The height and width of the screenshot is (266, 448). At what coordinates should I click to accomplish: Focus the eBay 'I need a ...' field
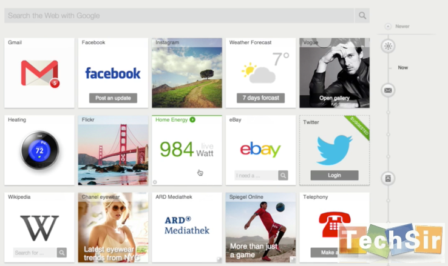(256, 175)
